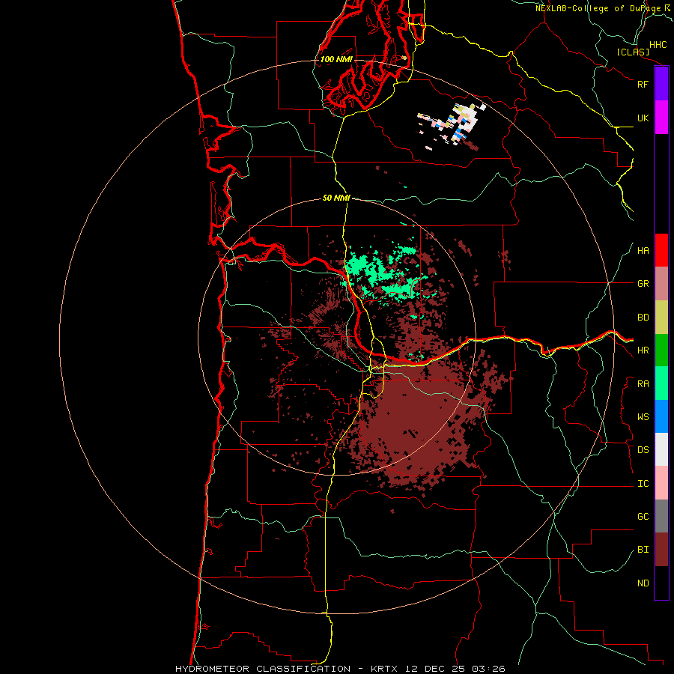Select the WS blue legend swatch
This screenshot has height=674, width=674.
pos(661,416)
